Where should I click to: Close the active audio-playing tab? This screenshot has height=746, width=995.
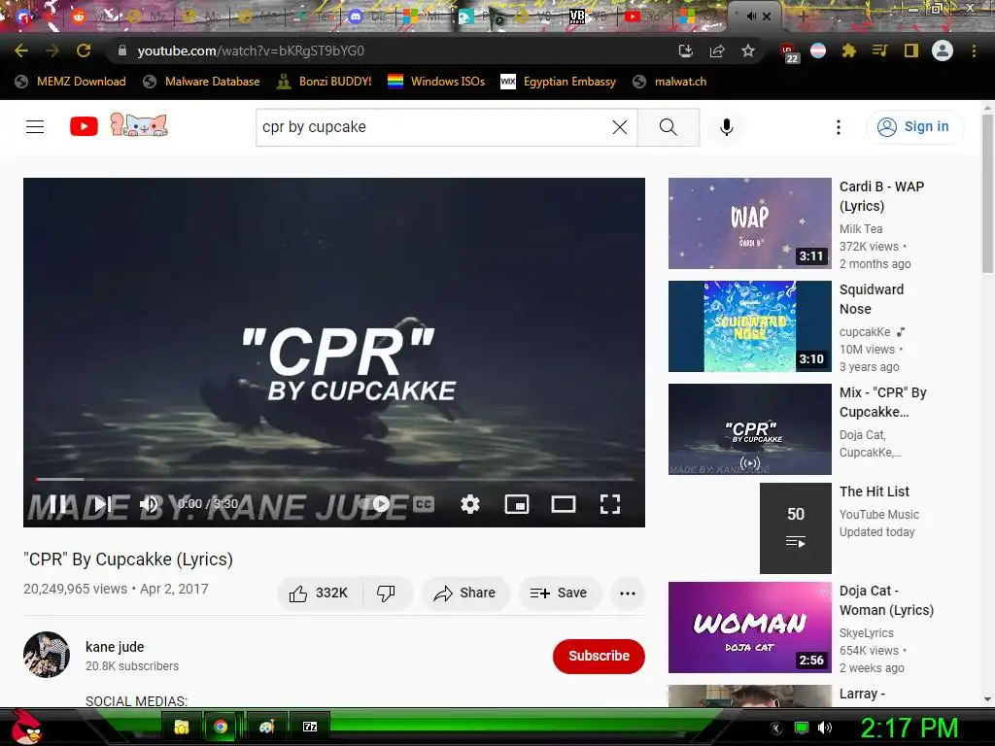pos(767,17)
